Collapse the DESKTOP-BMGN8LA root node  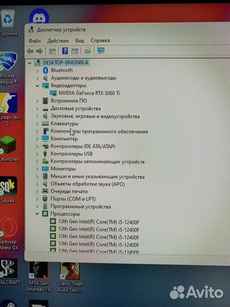[x=30, y=63]
